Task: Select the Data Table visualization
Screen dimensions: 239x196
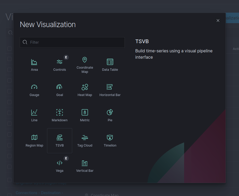Action: coord(110,64)
